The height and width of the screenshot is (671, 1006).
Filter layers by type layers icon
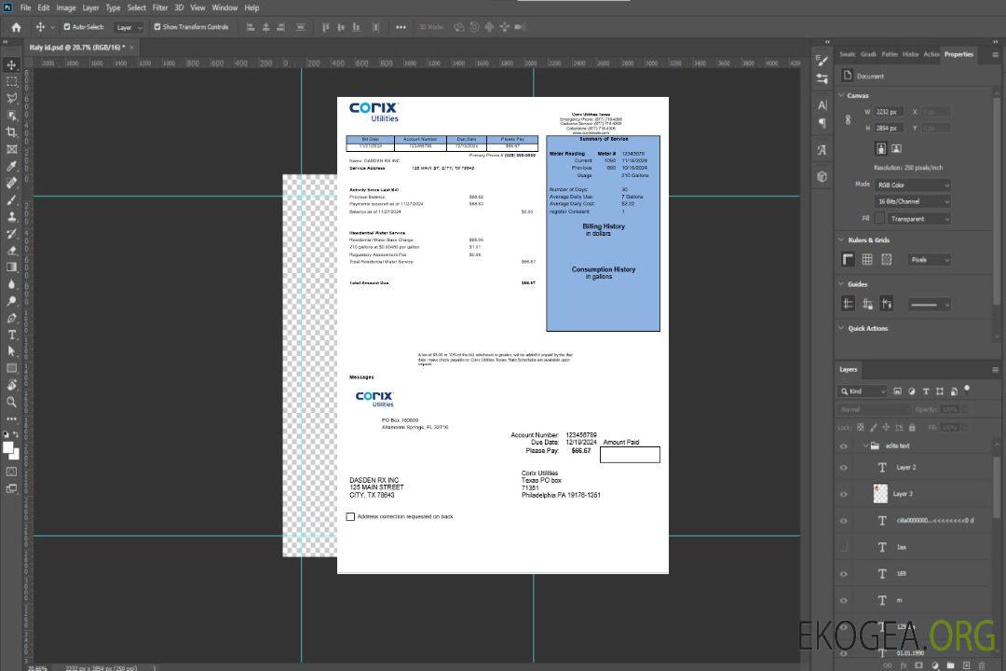click(x=926, y=391)
